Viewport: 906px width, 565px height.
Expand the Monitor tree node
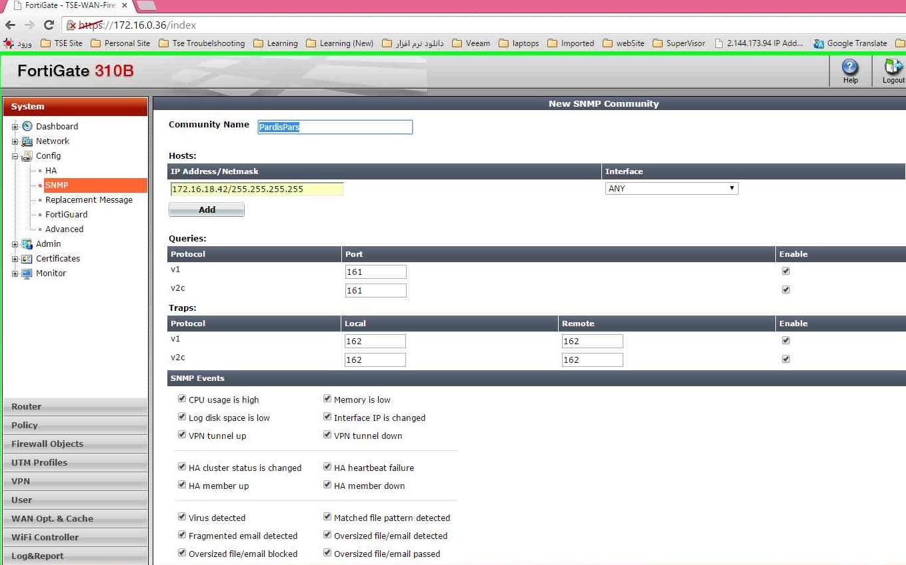[x=15, y=273]
